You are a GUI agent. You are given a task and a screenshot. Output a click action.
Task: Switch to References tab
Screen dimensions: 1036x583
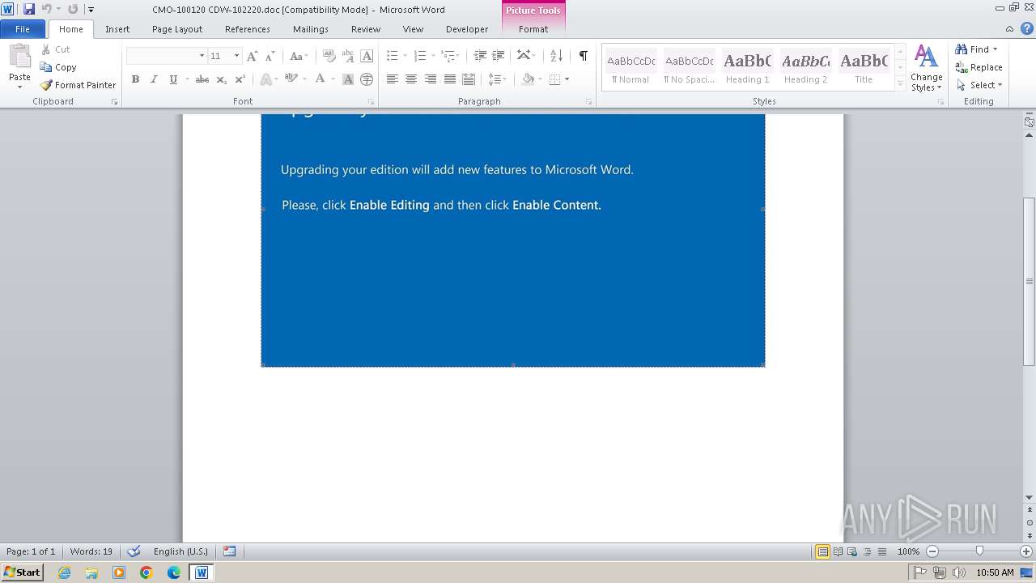248,29
